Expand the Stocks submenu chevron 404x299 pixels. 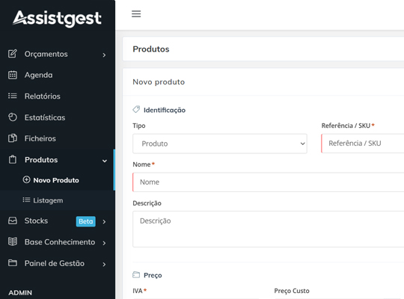point(104,221)
